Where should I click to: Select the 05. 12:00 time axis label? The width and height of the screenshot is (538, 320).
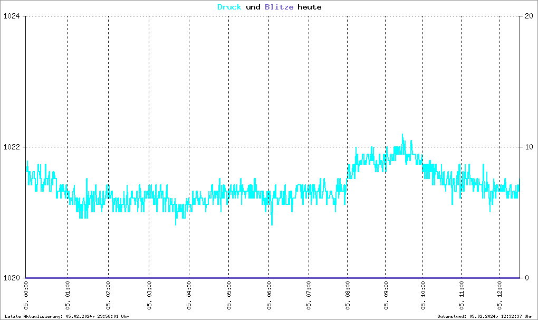[x=499, y=296]
